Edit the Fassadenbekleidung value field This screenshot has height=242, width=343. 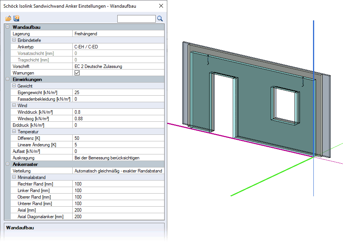(x=118, y=99)
